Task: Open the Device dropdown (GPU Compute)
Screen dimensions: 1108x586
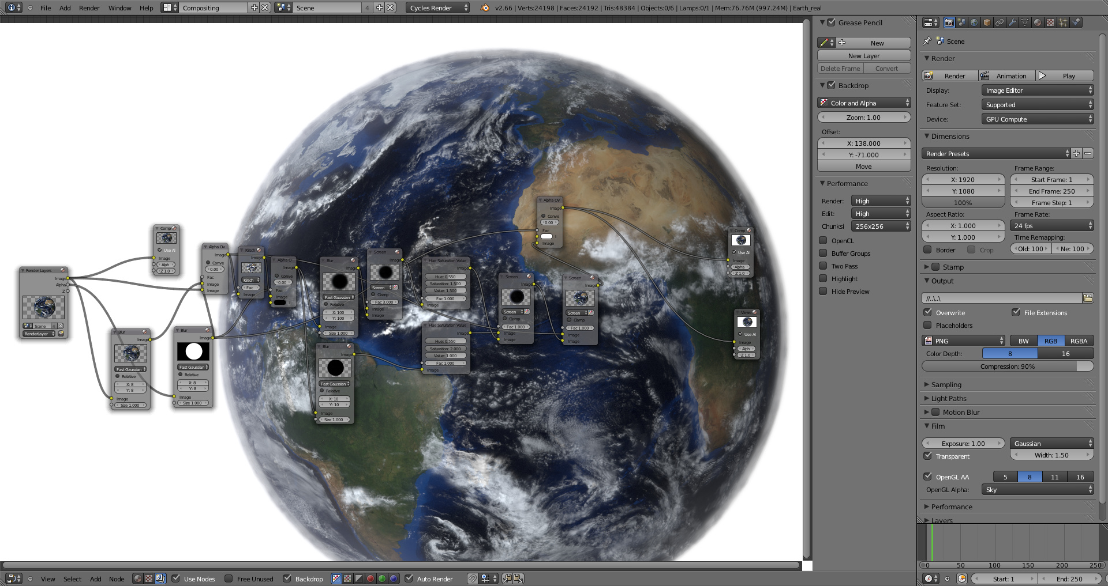Action: pyautogui.click(x=1038, y=119)
